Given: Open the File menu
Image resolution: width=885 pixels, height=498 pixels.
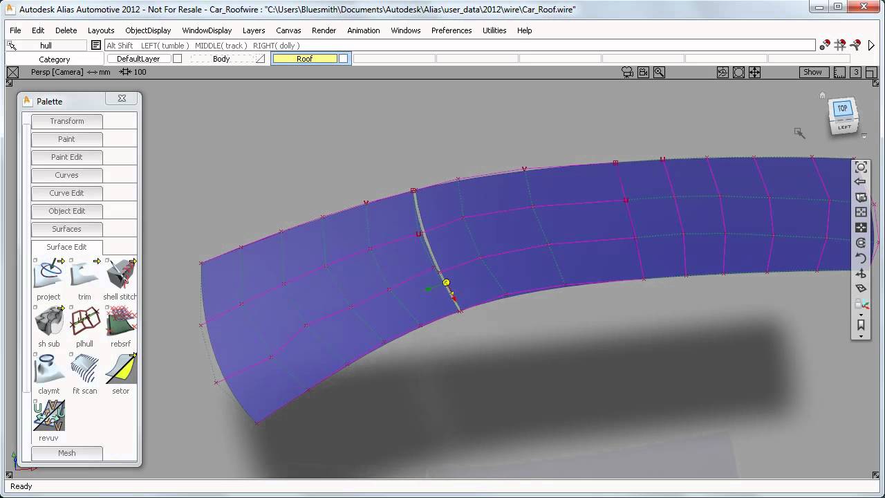Looking at the screenshot, I should point(15,30).
